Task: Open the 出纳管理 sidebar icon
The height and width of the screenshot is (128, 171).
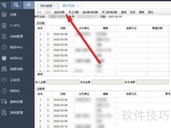Action: tap(4, 36)
